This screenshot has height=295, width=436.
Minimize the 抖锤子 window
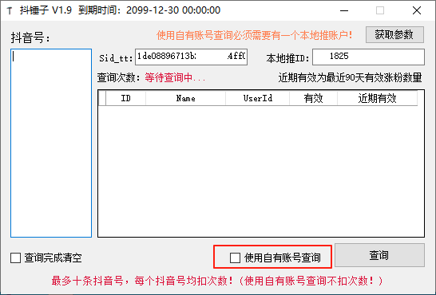tap(344, 10)
